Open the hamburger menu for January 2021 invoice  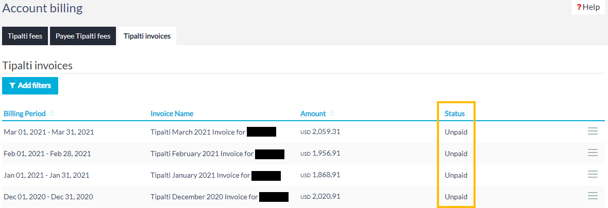pyautogui.click(x=593, y=175)
